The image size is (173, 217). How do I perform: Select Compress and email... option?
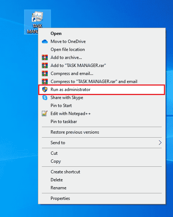tap(102, 74)
